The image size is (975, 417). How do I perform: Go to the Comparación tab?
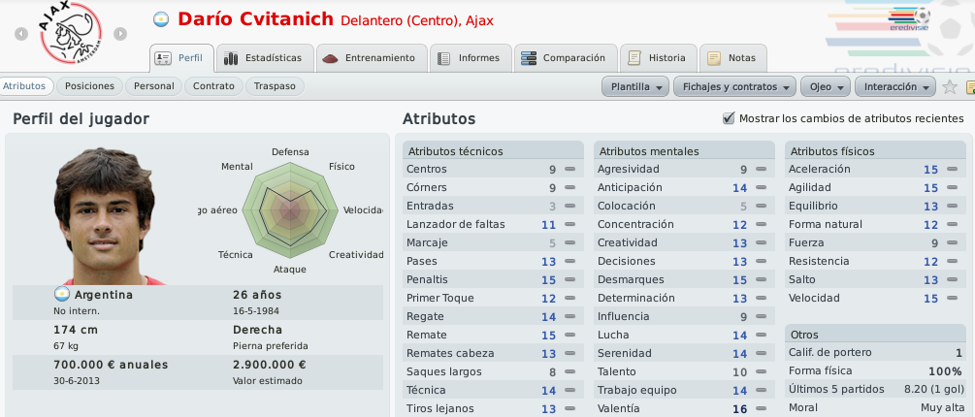tap(564, 58)
